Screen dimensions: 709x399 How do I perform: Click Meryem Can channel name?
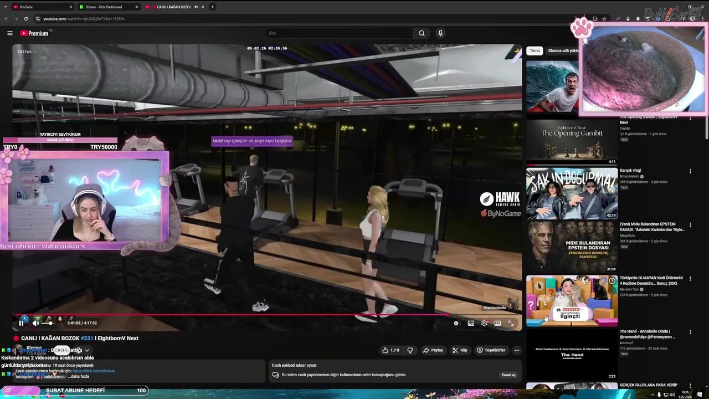pos(630,289)
